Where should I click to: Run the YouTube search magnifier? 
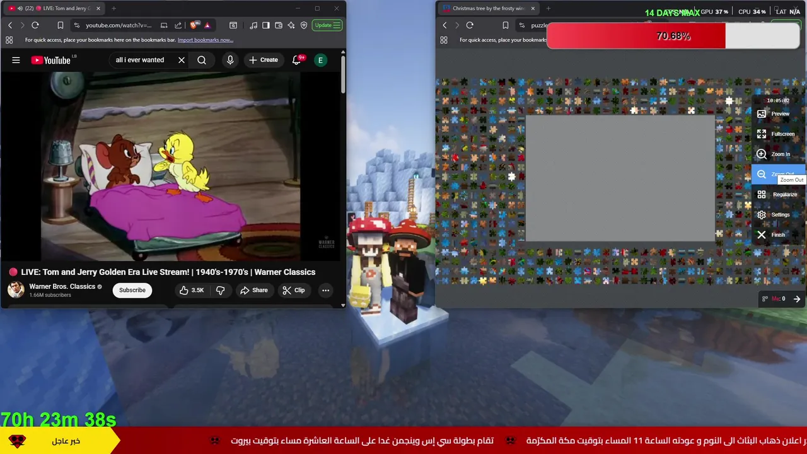click(202, 60)
